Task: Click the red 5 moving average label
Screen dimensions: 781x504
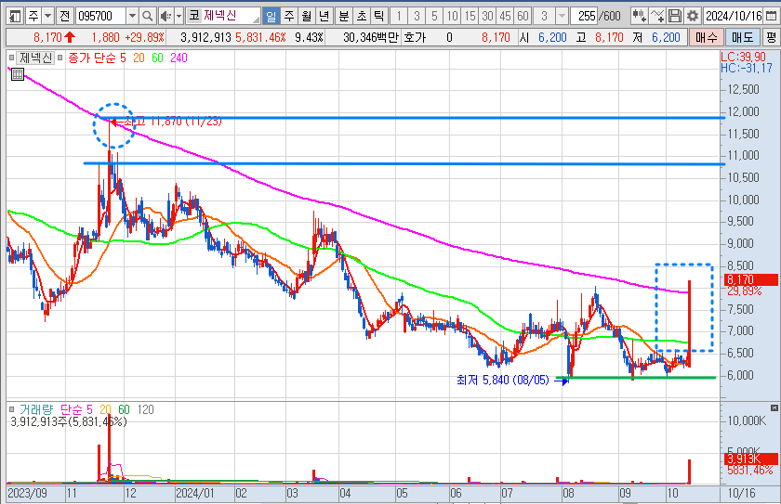Action: point(123,58)
